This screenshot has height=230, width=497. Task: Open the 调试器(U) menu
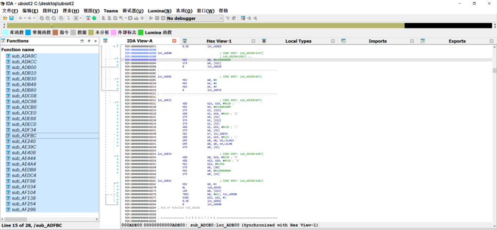[133, 11]
